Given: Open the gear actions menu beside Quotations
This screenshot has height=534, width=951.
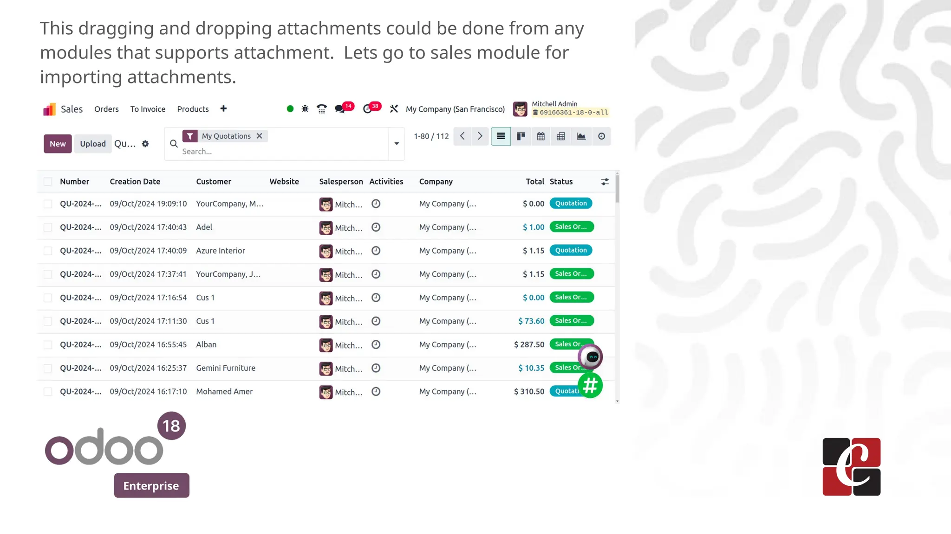Looking at the screenshot, I should click(x=145, y=144).
